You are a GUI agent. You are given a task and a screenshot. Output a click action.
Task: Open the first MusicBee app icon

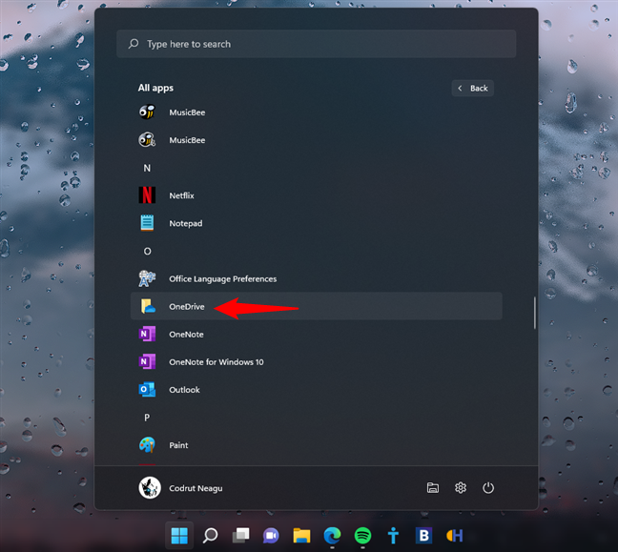tap(147, 112)
